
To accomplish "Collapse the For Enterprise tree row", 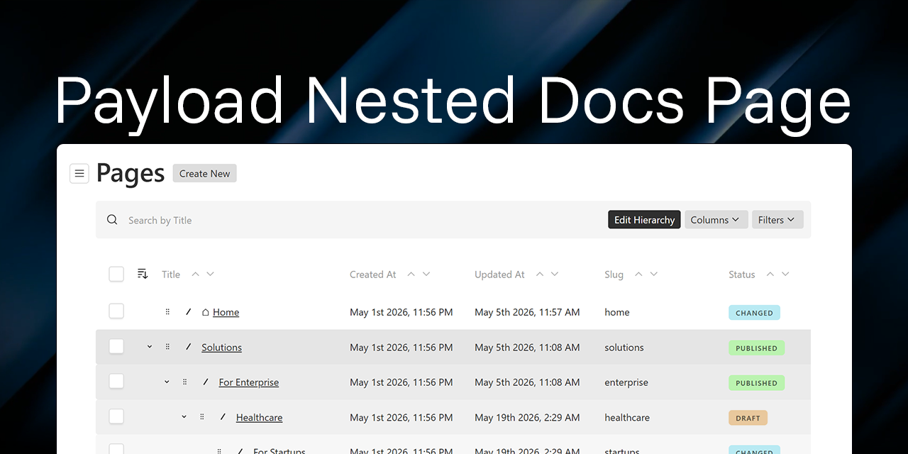I will [167, 382].
